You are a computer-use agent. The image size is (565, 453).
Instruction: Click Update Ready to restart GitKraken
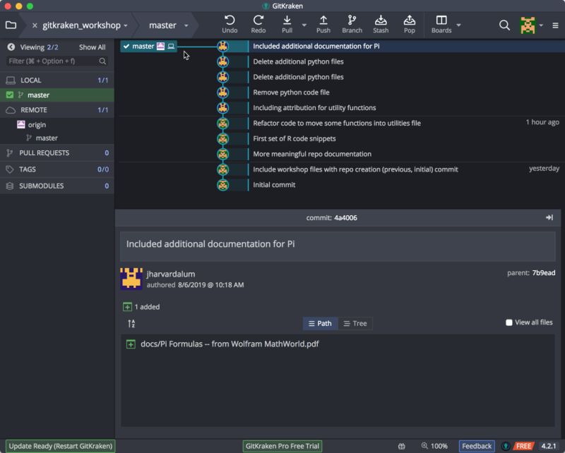click(59, 445)
